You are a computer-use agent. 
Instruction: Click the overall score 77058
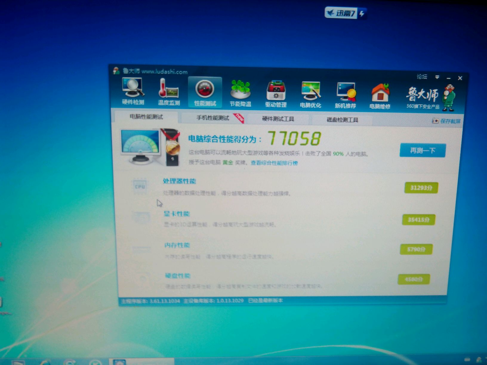coord(294,138)
